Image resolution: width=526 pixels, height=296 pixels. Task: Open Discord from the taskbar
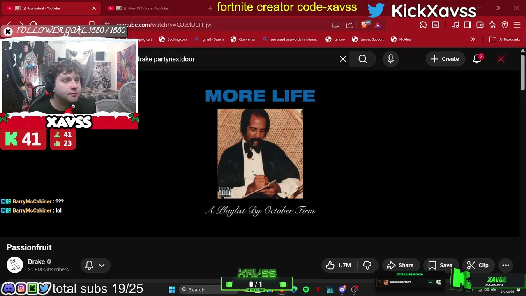click(x=342, y=290)
